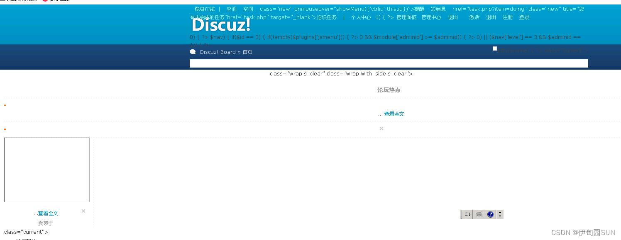Click the 查看全文 view full text link

[394, 114]
